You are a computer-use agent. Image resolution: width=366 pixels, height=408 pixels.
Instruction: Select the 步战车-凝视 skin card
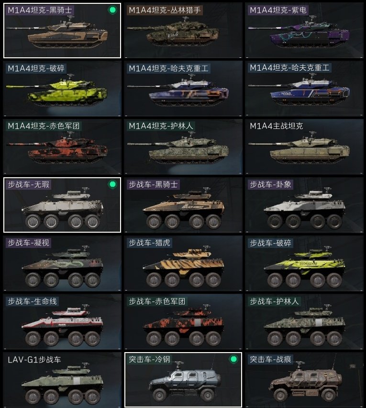62,263
